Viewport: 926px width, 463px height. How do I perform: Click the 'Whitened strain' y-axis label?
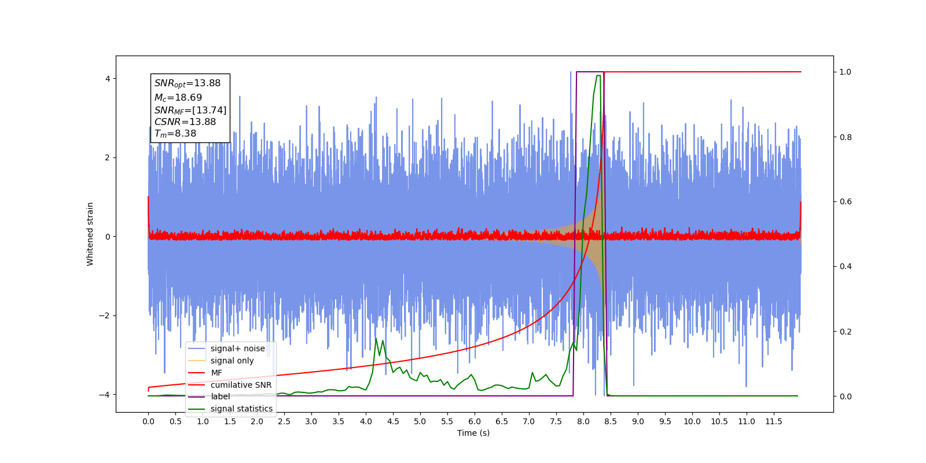coord(90,234)
